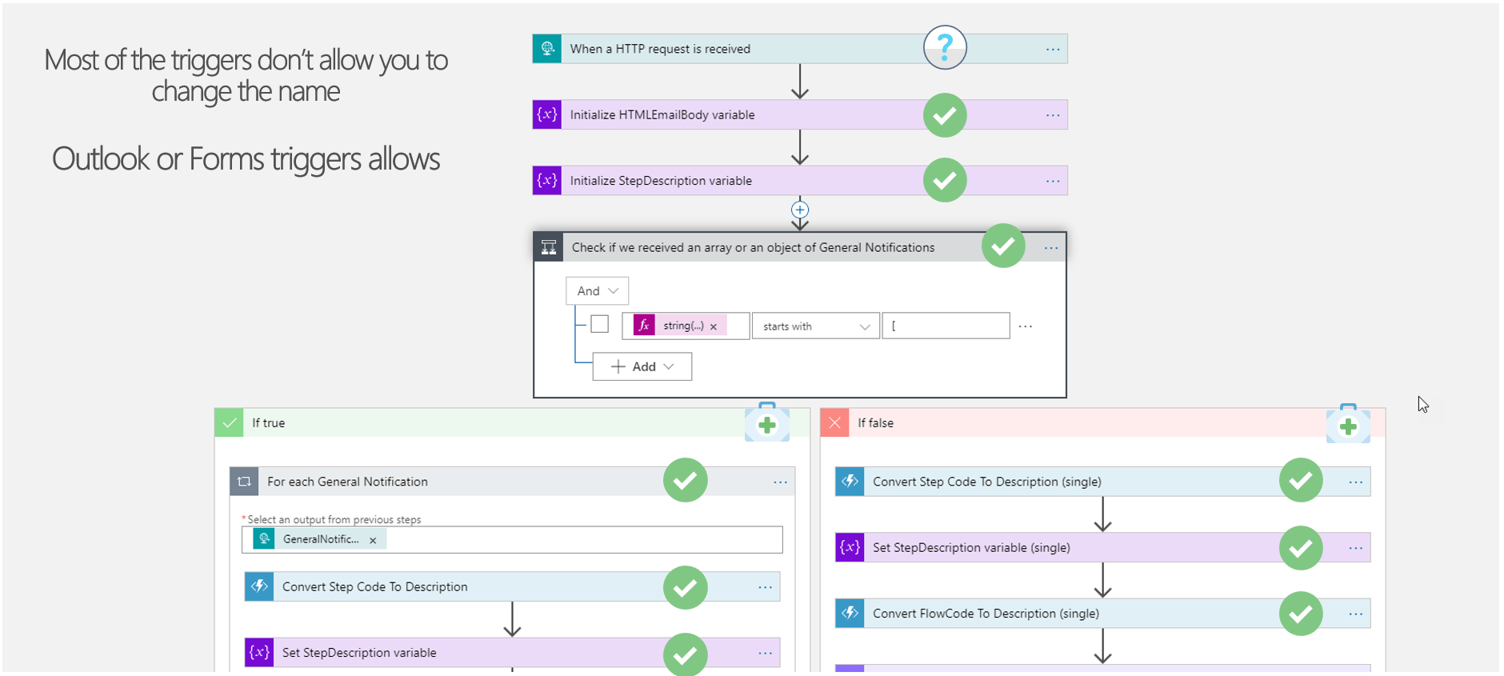
Task: Click the medkit plus icon in If true
Action: (767, 423)
